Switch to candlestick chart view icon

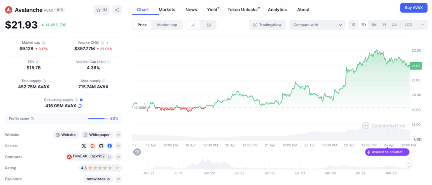[x=208, y=25]
